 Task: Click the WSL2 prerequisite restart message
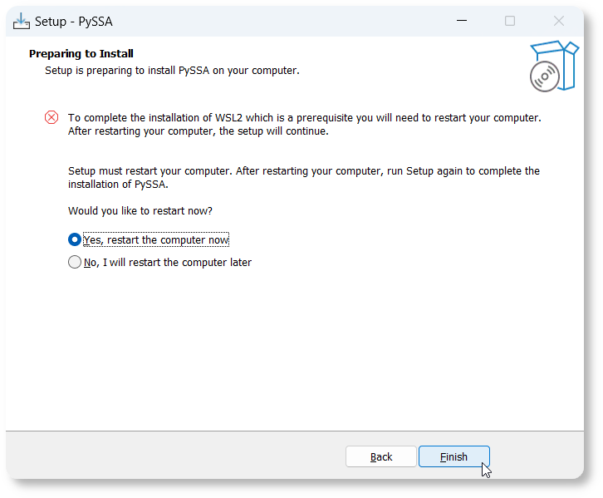coord(305,125)
